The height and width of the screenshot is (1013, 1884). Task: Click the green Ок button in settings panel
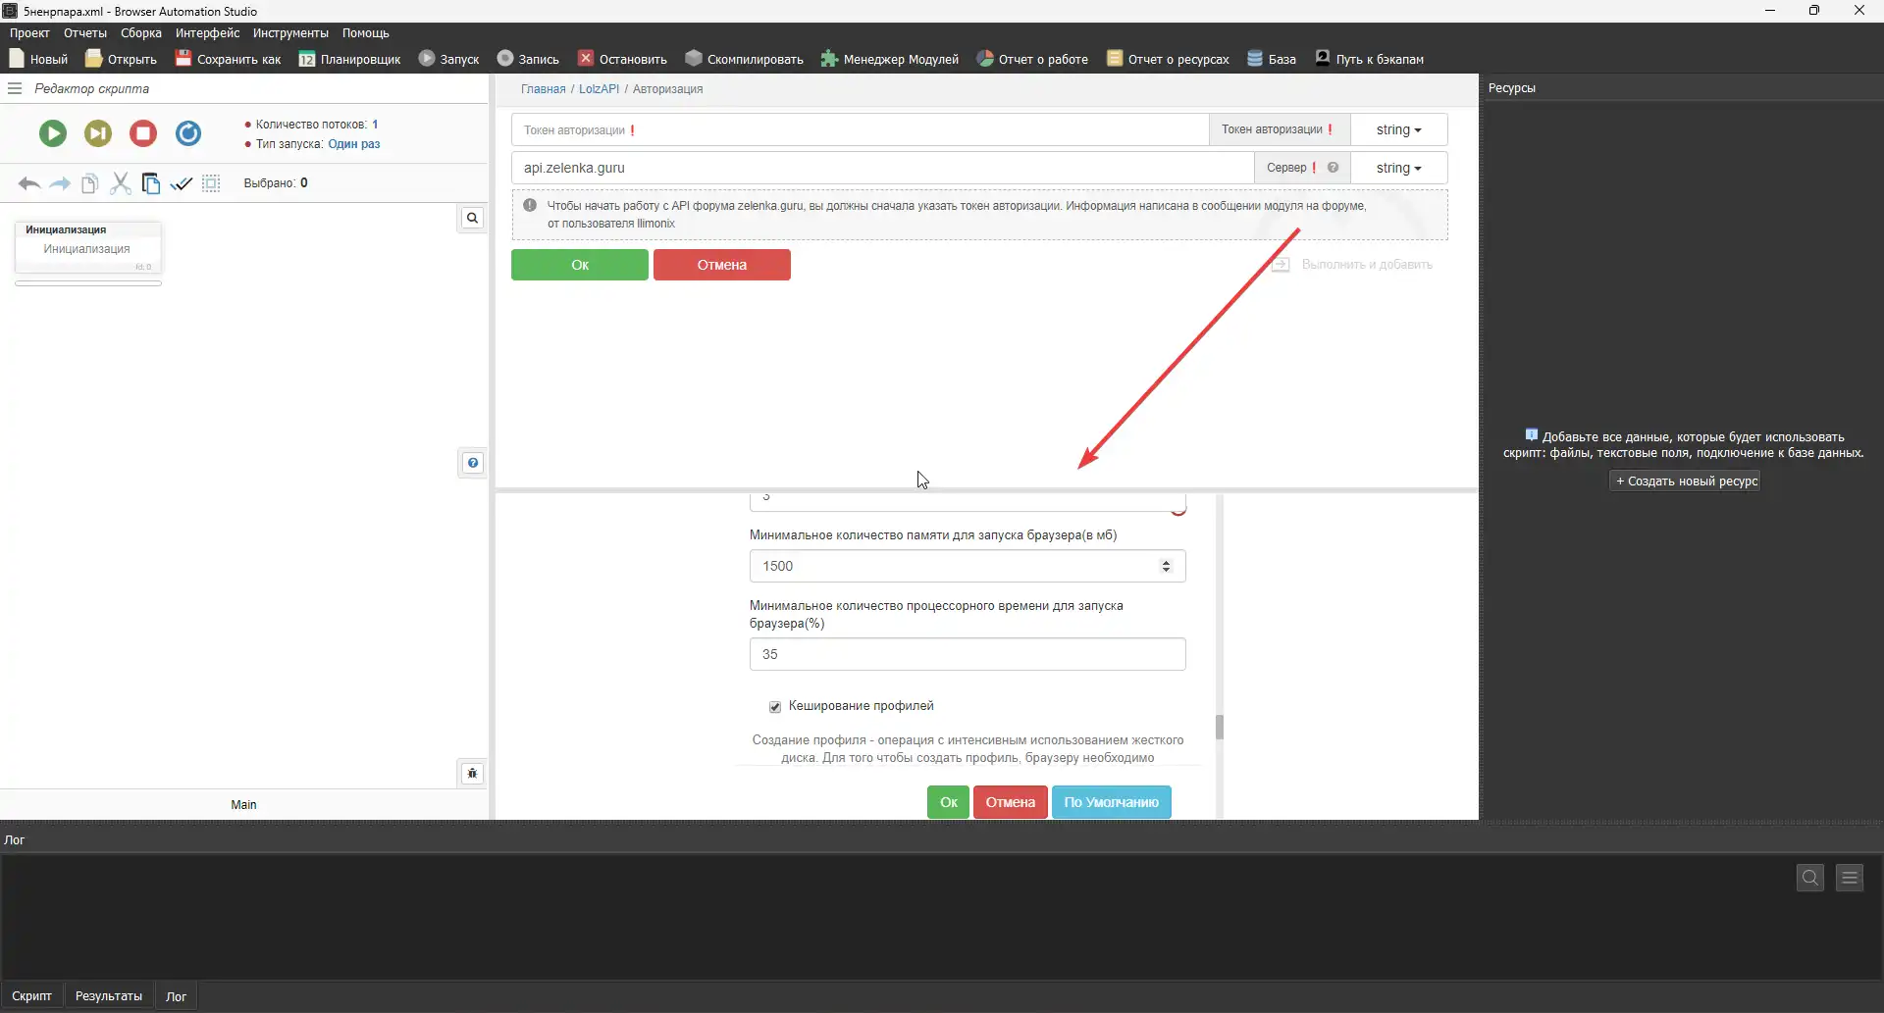pos(948,802)
